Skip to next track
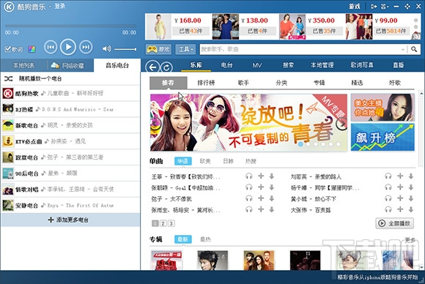 [86, 48]
